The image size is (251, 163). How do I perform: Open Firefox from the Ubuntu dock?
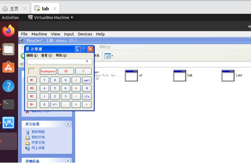(8, 31)
